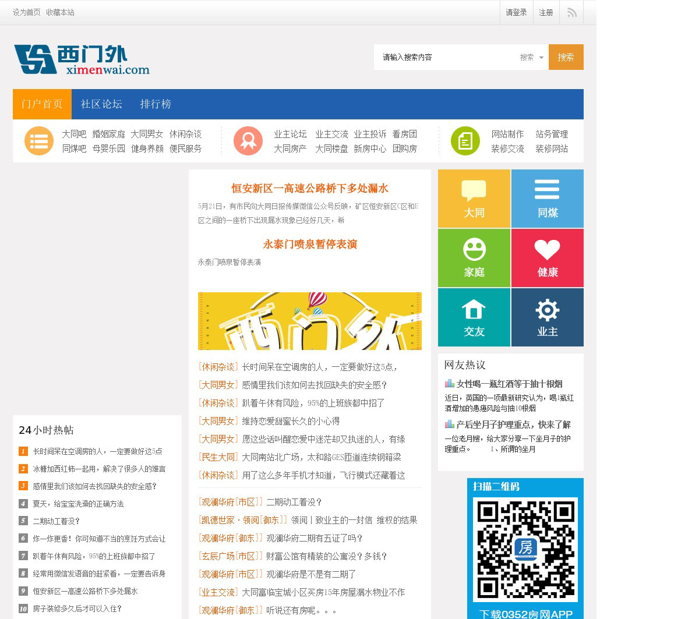Open the 排行榜 tab
This screenshot has height=619, width=699.
click(156, 104)
